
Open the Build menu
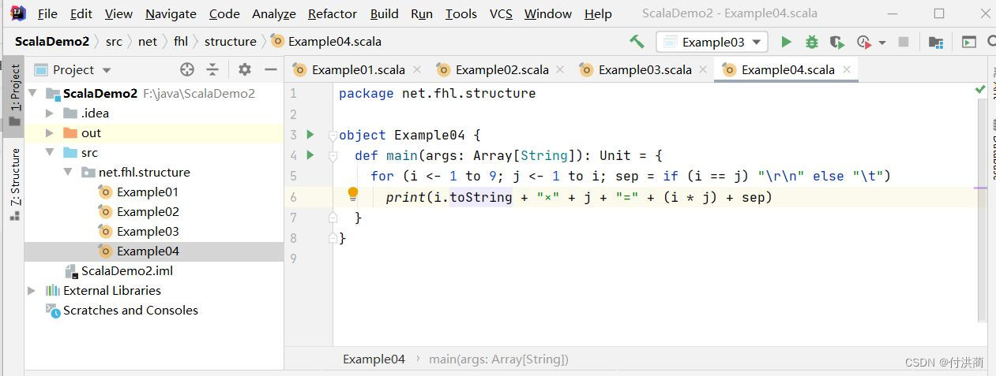[x=384, y=13]
